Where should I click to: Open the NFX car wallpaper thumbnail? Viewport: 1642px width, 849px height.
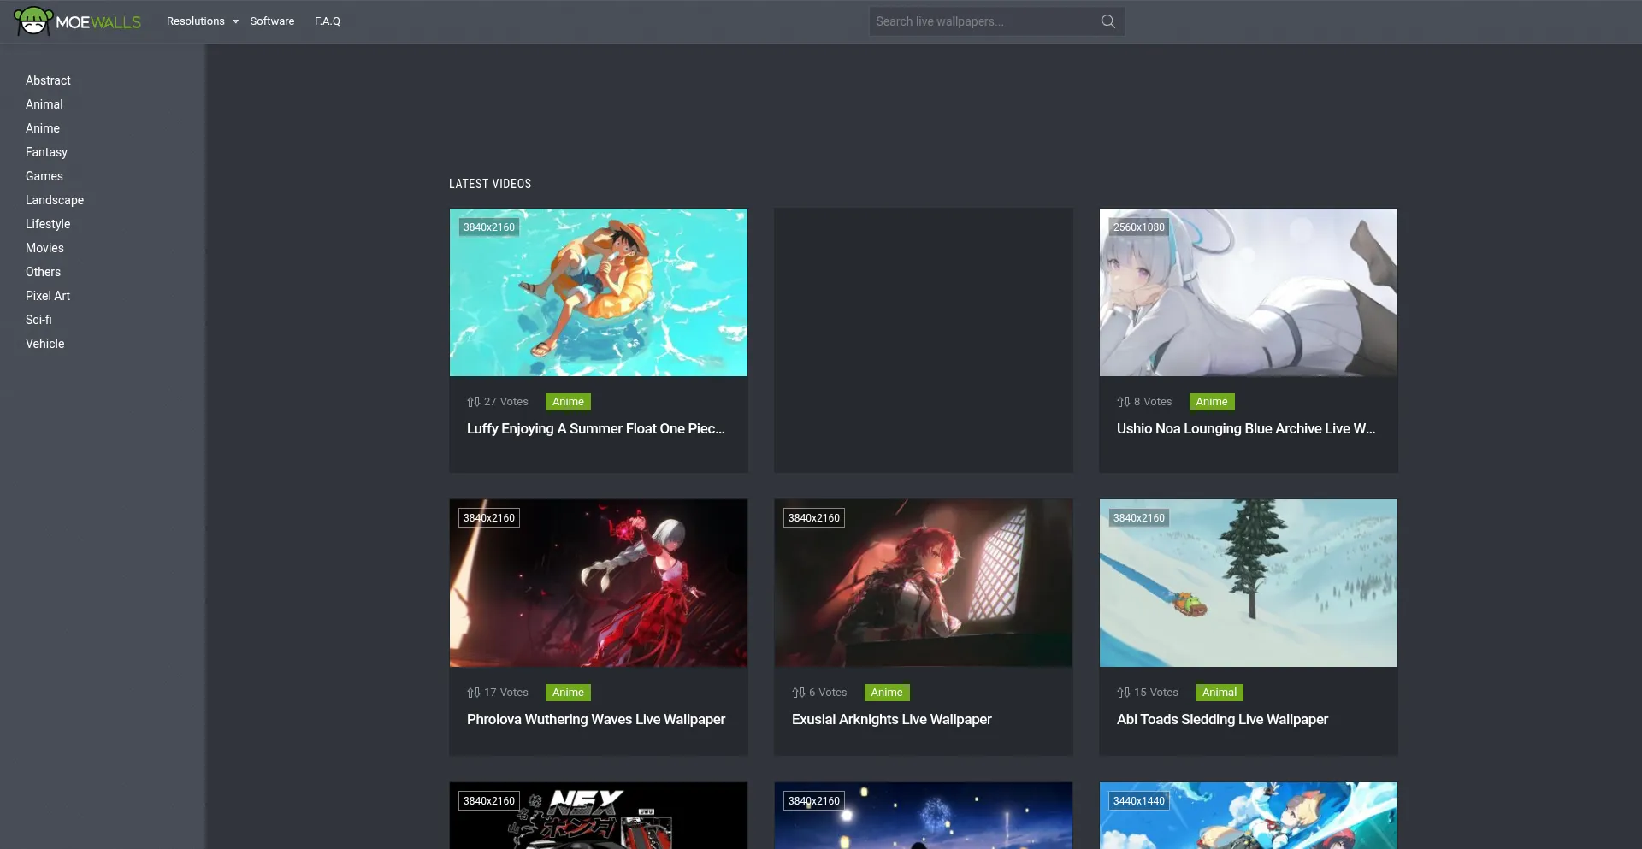(599, 816)
